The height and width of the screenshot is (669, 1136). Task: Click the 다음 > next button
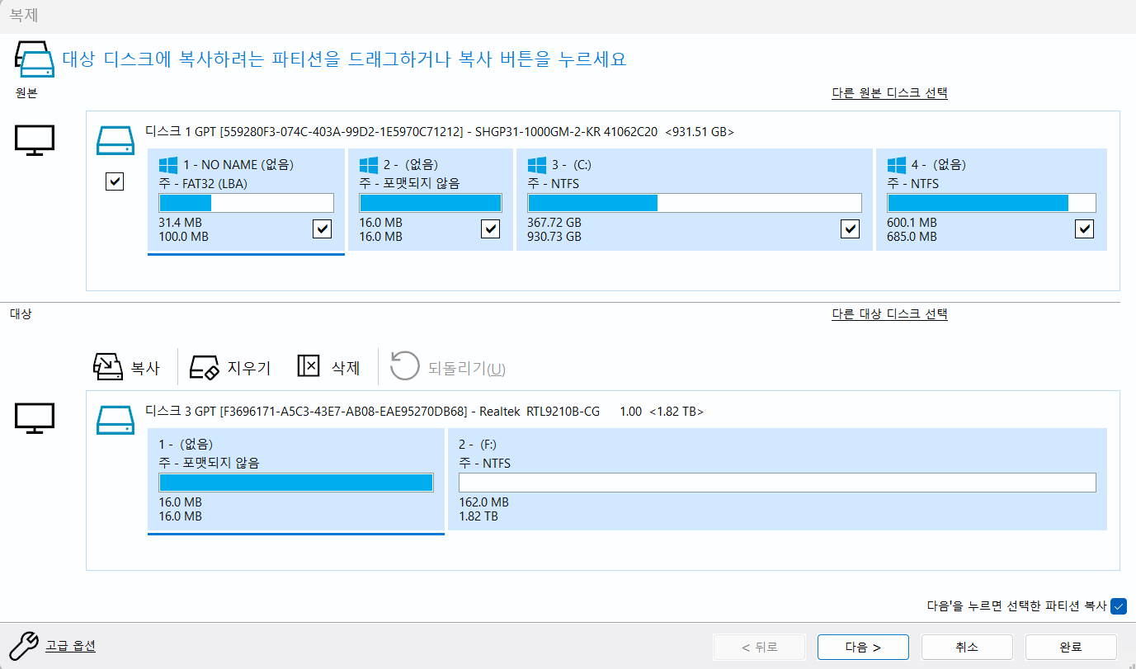pos(863,648)
